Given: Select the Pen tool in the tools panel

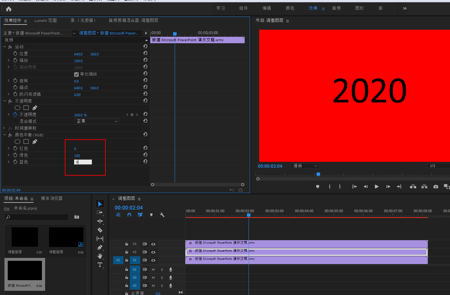Looking at the screenshot, I should [x=100, y=247].
